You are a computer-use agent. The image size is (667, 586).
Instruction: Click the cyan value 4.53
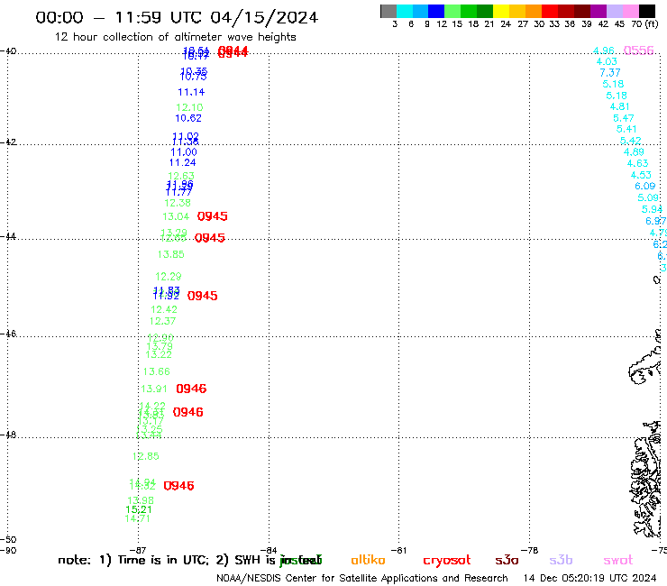coord(641,175)
